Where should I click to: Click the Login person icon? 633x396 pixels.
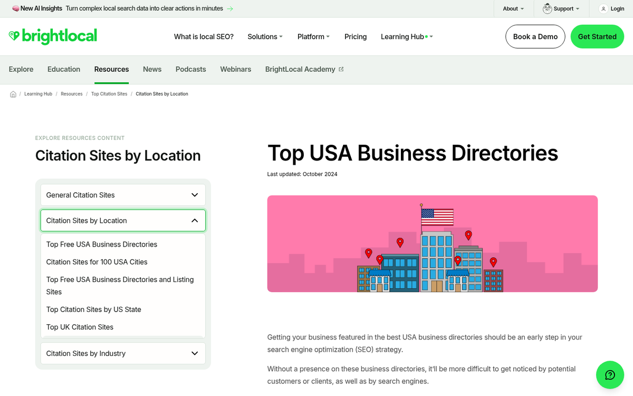(603, 8)
